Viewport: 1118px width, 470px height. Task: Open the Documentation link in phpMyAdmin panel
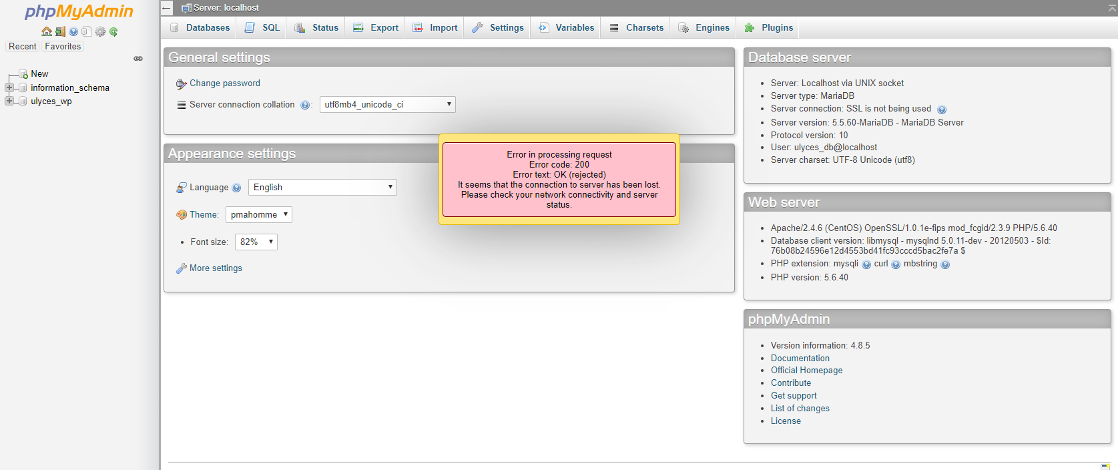(800, 359)
